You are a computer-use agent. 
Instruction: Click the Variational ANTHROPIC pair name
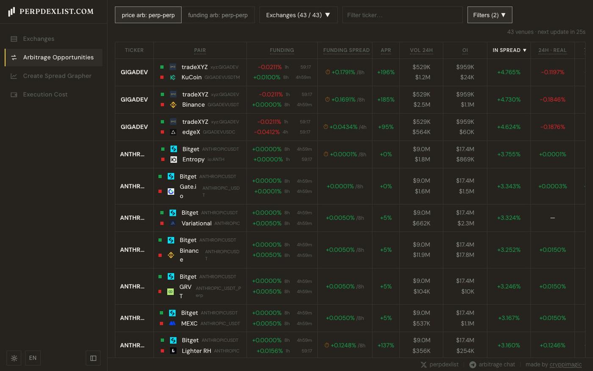(211, 223)
